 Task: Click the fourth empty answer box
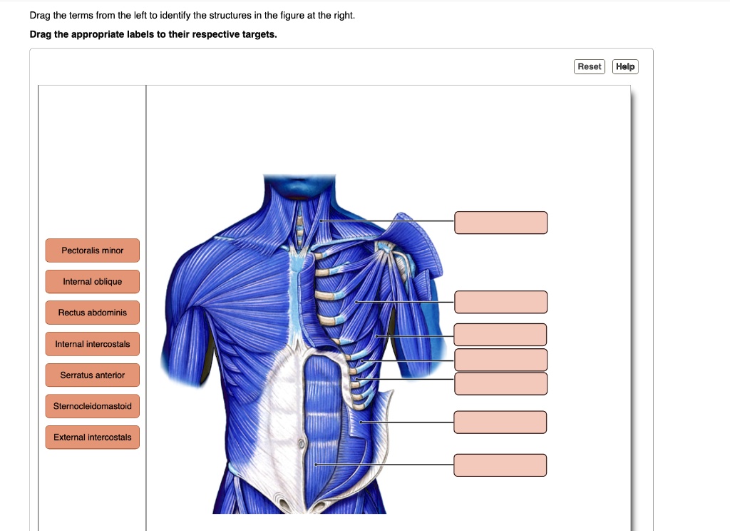pos(500,360)
